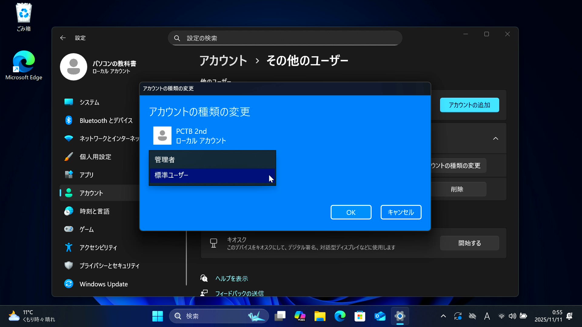
Task: Click Bluetooth icon in settings sidebar
Action: [69, 120]
